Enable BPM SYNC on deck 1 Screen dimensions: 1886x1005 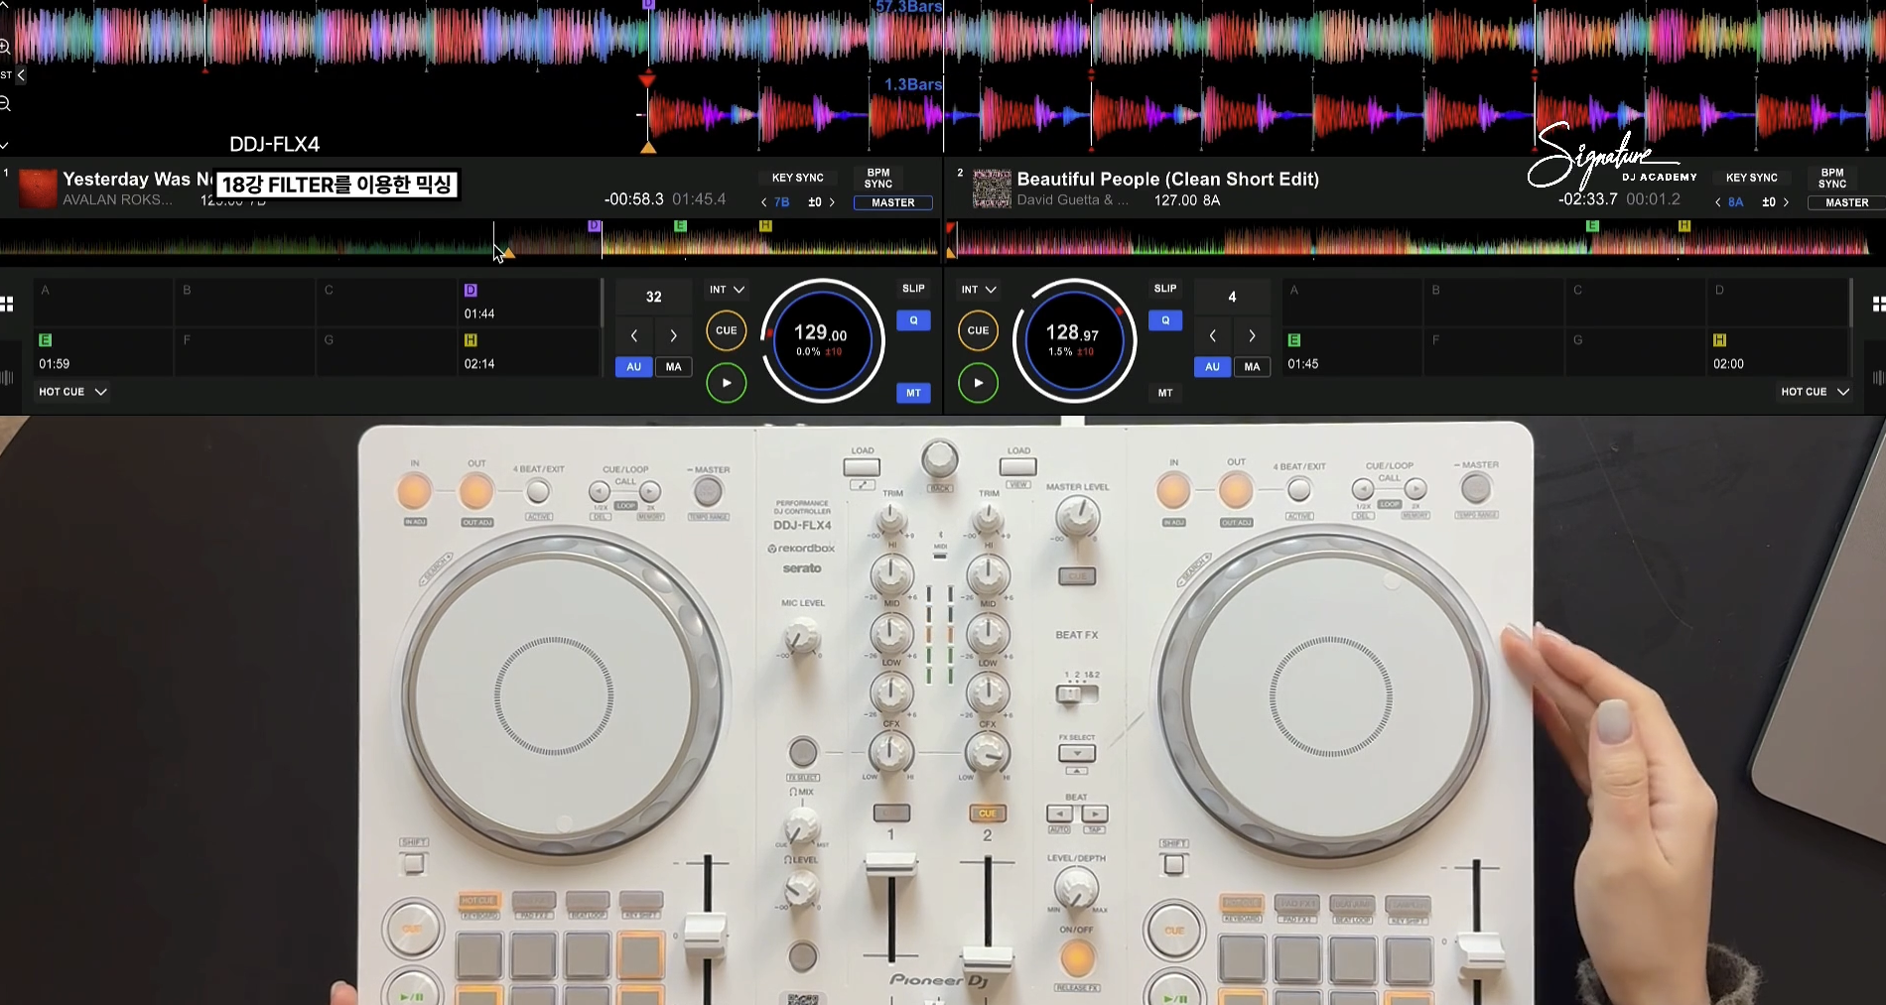click(878, 178)
